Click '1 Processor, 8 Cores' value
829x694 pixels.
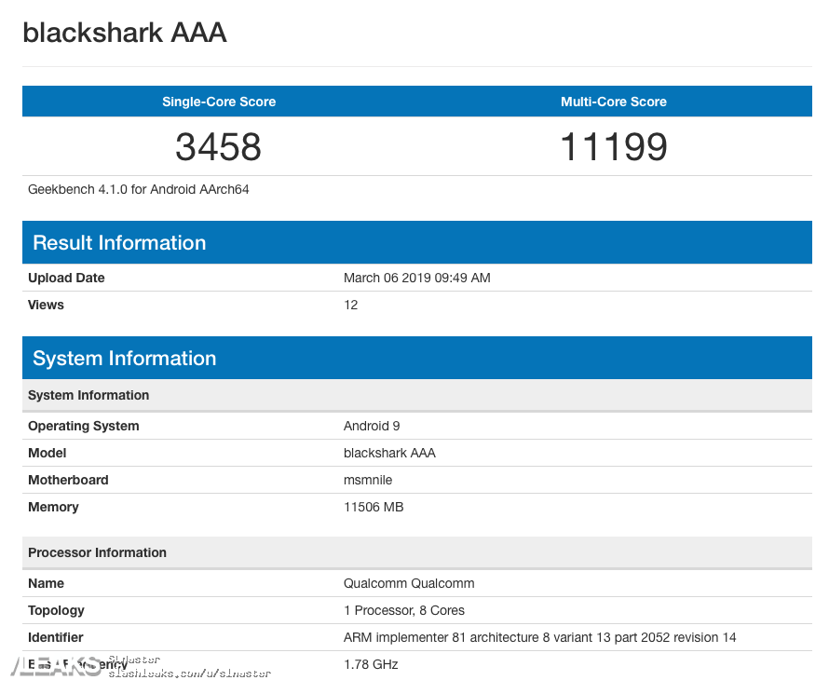click(404, 610)
